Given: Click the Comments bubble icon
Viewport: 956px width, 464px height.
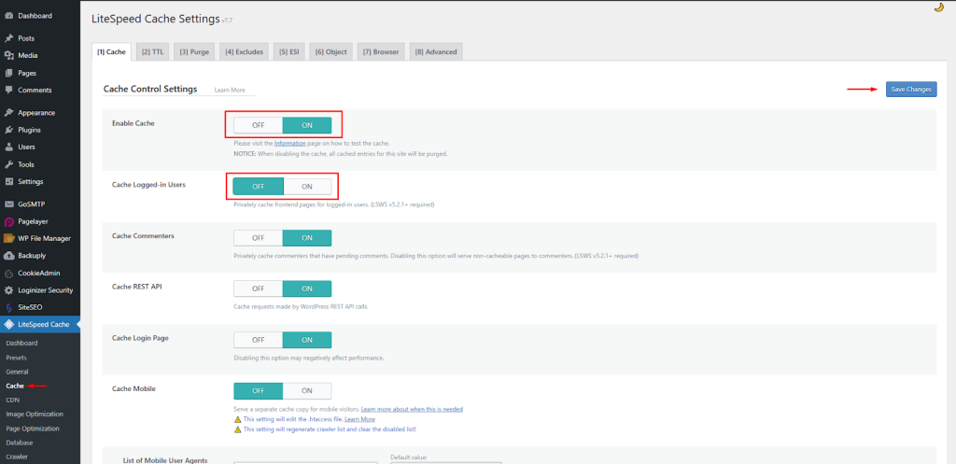Looking at the screenshot, I should pyautogui.click(x=9, y=90).
